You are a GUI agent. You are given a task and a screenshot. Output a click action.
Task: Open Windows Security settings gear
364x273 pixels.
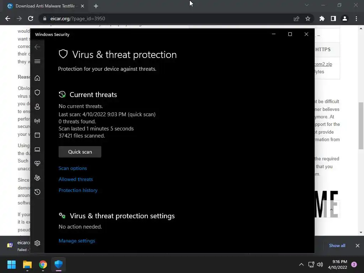click(37, 243)
